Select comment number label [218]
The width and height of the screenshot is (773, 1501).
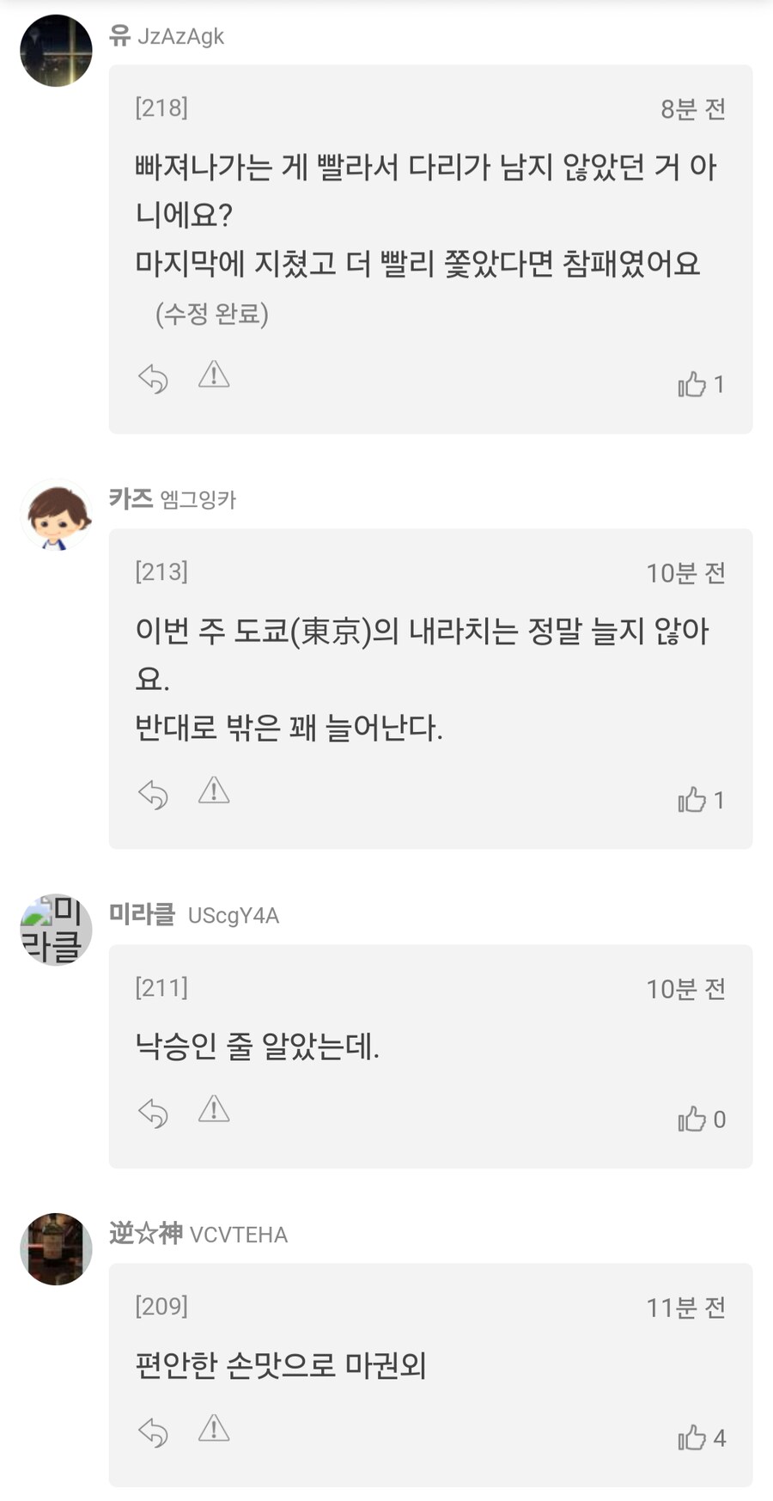pos(161,108)
